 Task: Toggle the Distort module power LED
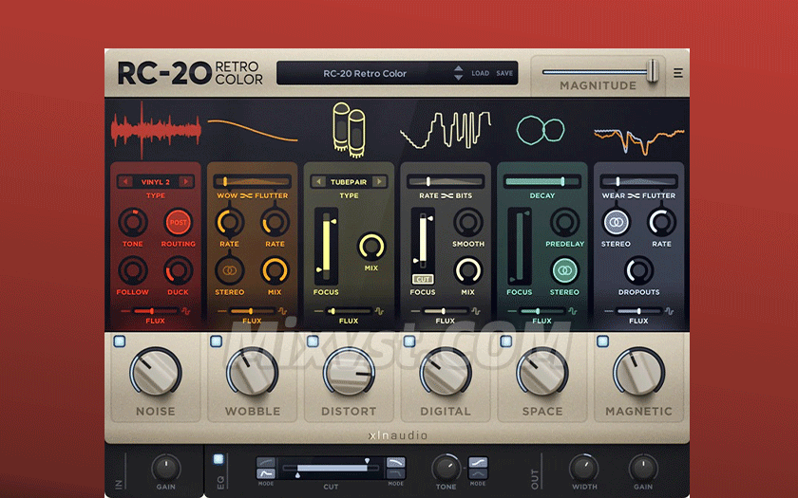pyautogui.click(x=313, y=341)
